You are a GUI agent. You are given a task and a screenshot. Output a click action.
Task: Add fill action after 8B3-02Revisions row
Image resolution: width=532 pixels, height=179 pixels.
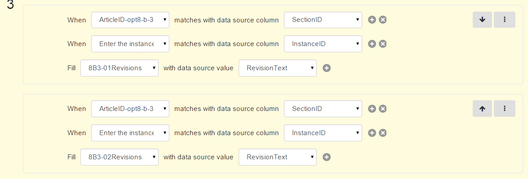point(326,157)
